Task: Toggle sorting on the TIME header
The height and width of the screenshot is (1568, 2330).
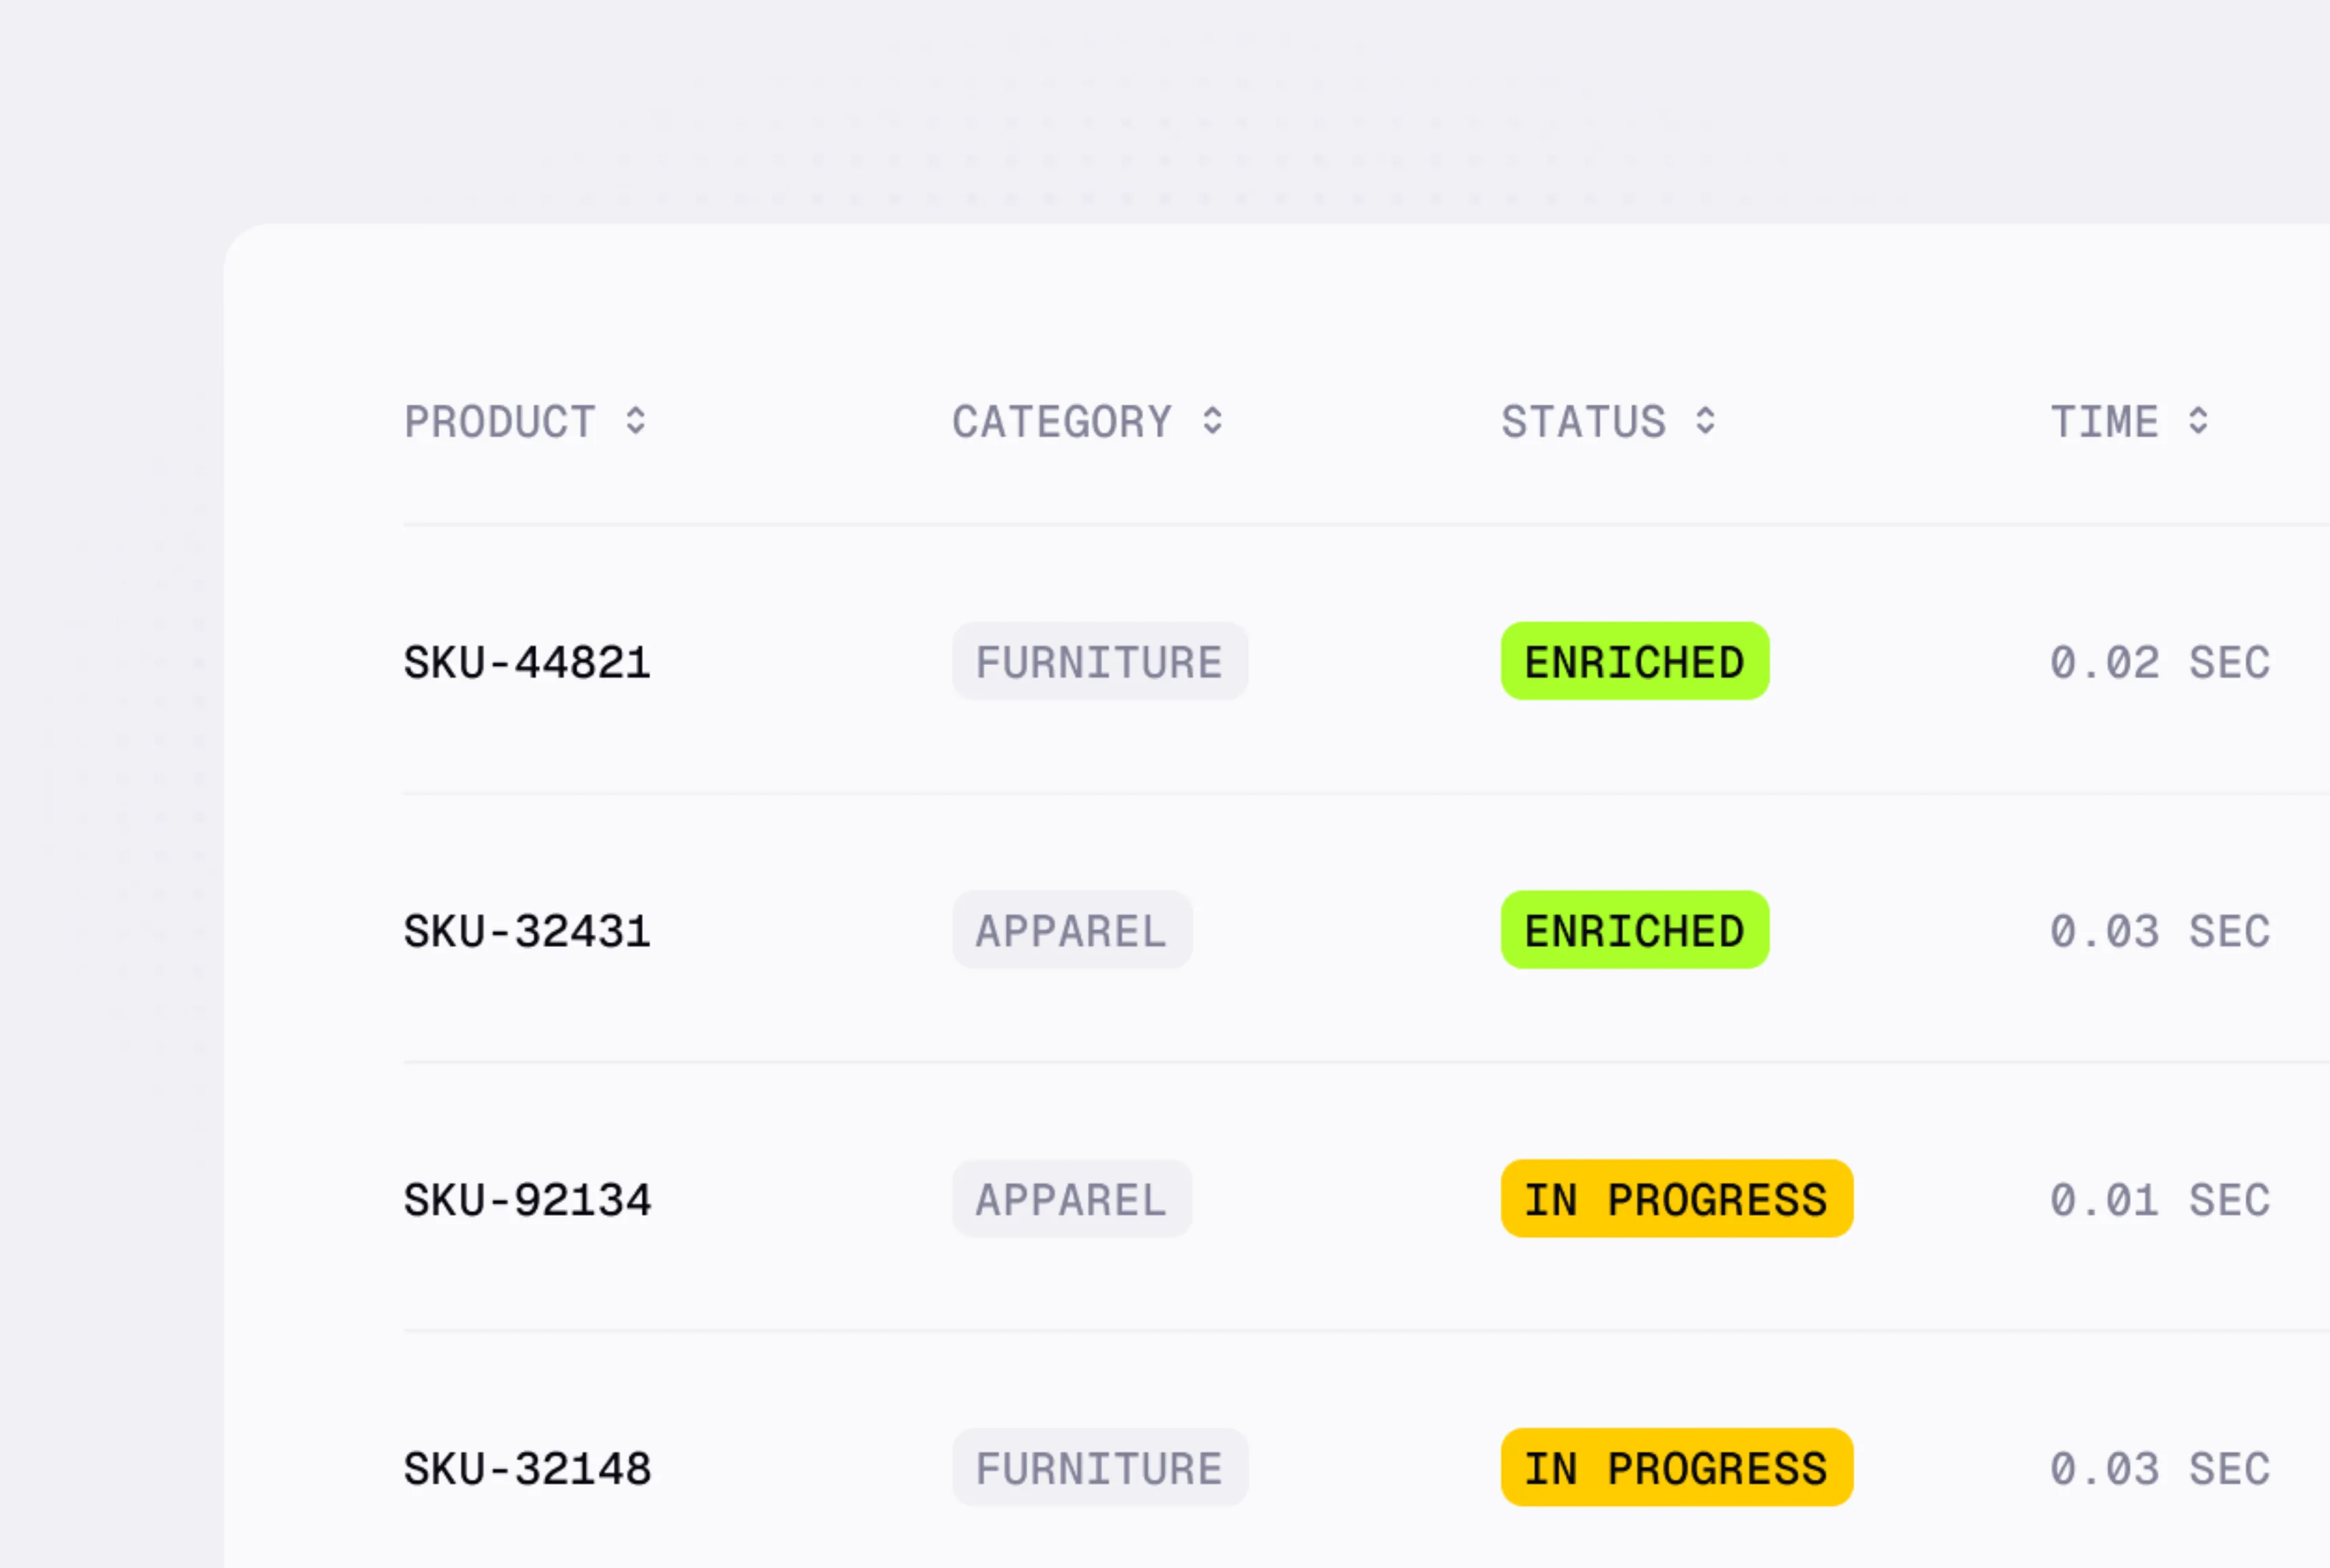Action: click(x=2105, y=422)
